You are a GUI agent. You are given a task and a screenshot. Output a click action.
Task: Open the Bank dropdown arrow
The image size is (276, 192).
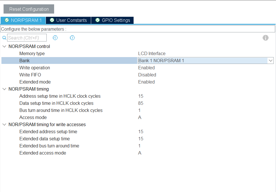point(271,61)
